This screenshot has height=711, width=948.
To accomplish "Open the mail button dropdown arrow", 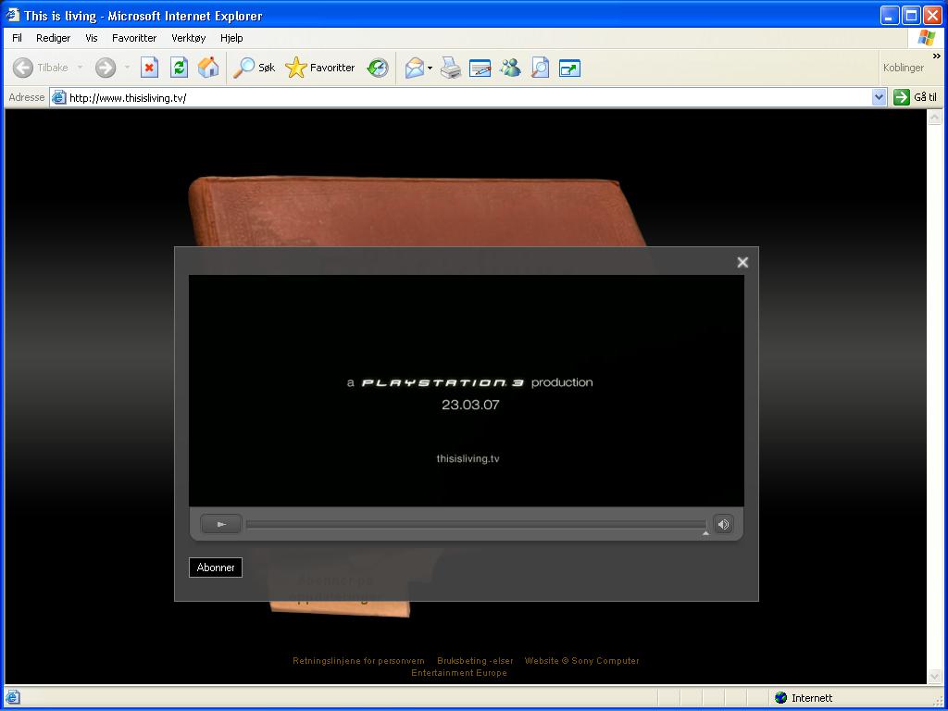I will coord(430,68).
